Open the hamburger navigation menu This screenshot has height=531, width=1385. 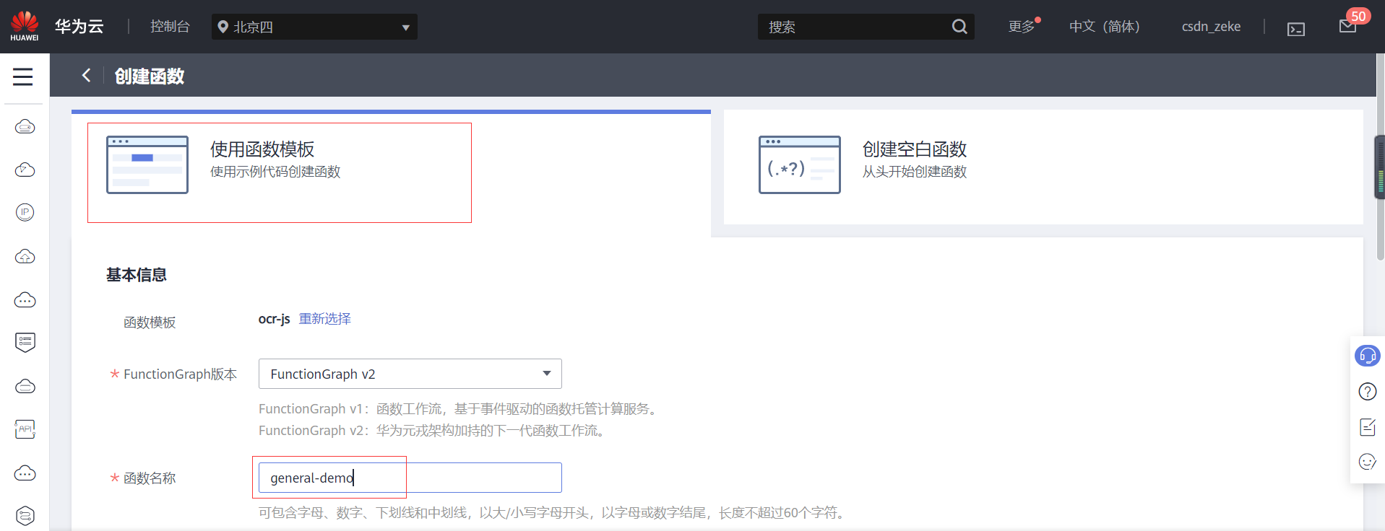(x=23, y=76)
